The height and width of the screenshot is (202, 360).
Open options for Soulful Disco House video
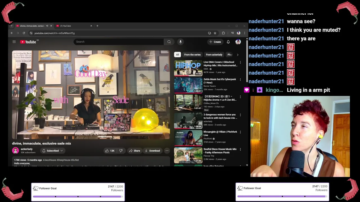point(240,150)
